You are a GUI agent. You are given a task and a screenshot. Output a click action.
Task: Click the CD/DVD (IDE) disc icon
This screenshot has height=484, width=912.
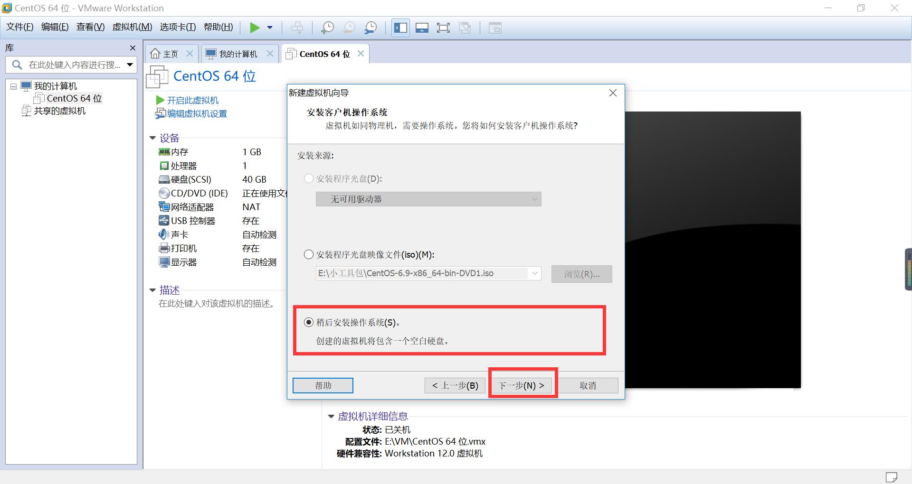(x=164, y=193)
